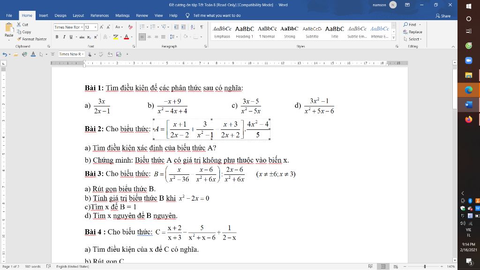Screen dimensions: 480x270
Task: Open Line and Paragraph Spacing dropdown
Action: pos(173,37)
